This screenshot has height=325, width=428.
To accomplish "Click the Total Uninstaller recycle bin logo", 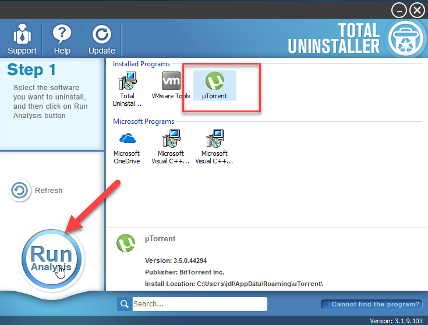I will point(405,38).
